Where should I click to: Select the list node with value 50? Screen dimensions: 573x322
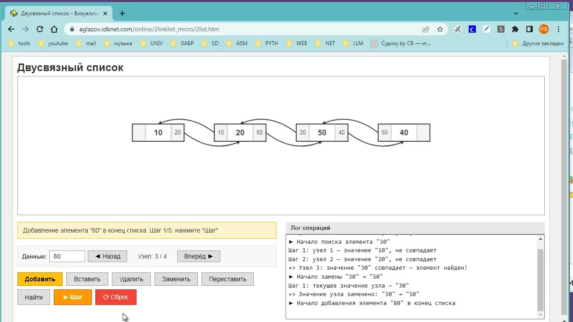pos(322,132)
